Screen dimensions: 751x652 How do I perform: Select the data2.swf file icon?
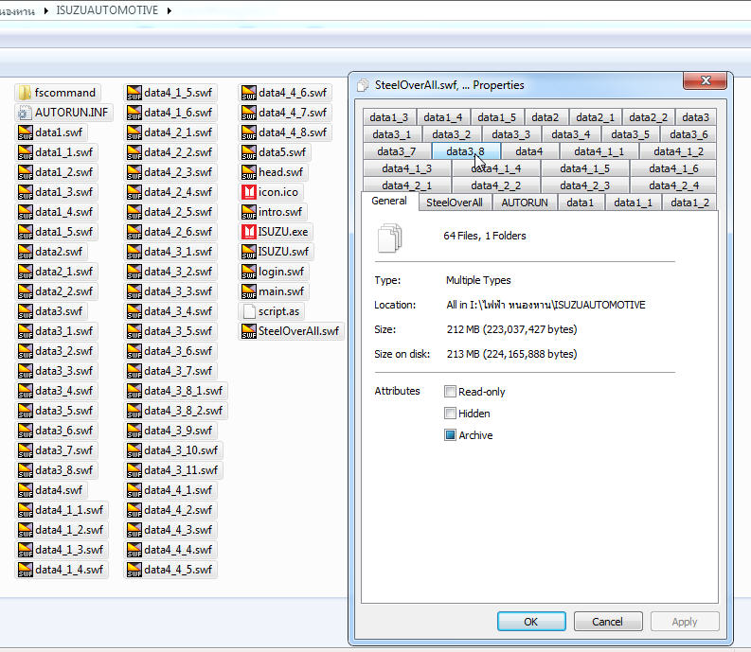(x=25, y=252)
